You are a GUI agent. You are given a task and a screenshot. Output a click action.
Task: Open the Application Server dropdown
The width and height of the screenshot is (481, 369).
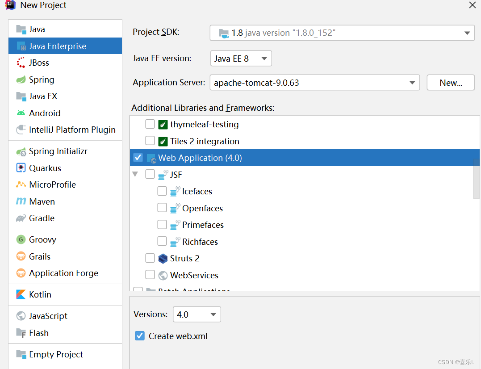pyautogui.click(x=315, y=83)
